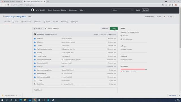Open the Blog-Repo repository link

click(x=21, y=16)
